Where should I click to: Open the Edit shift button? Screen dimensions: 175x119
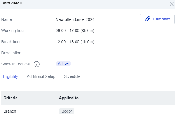[x=157, y=19]
